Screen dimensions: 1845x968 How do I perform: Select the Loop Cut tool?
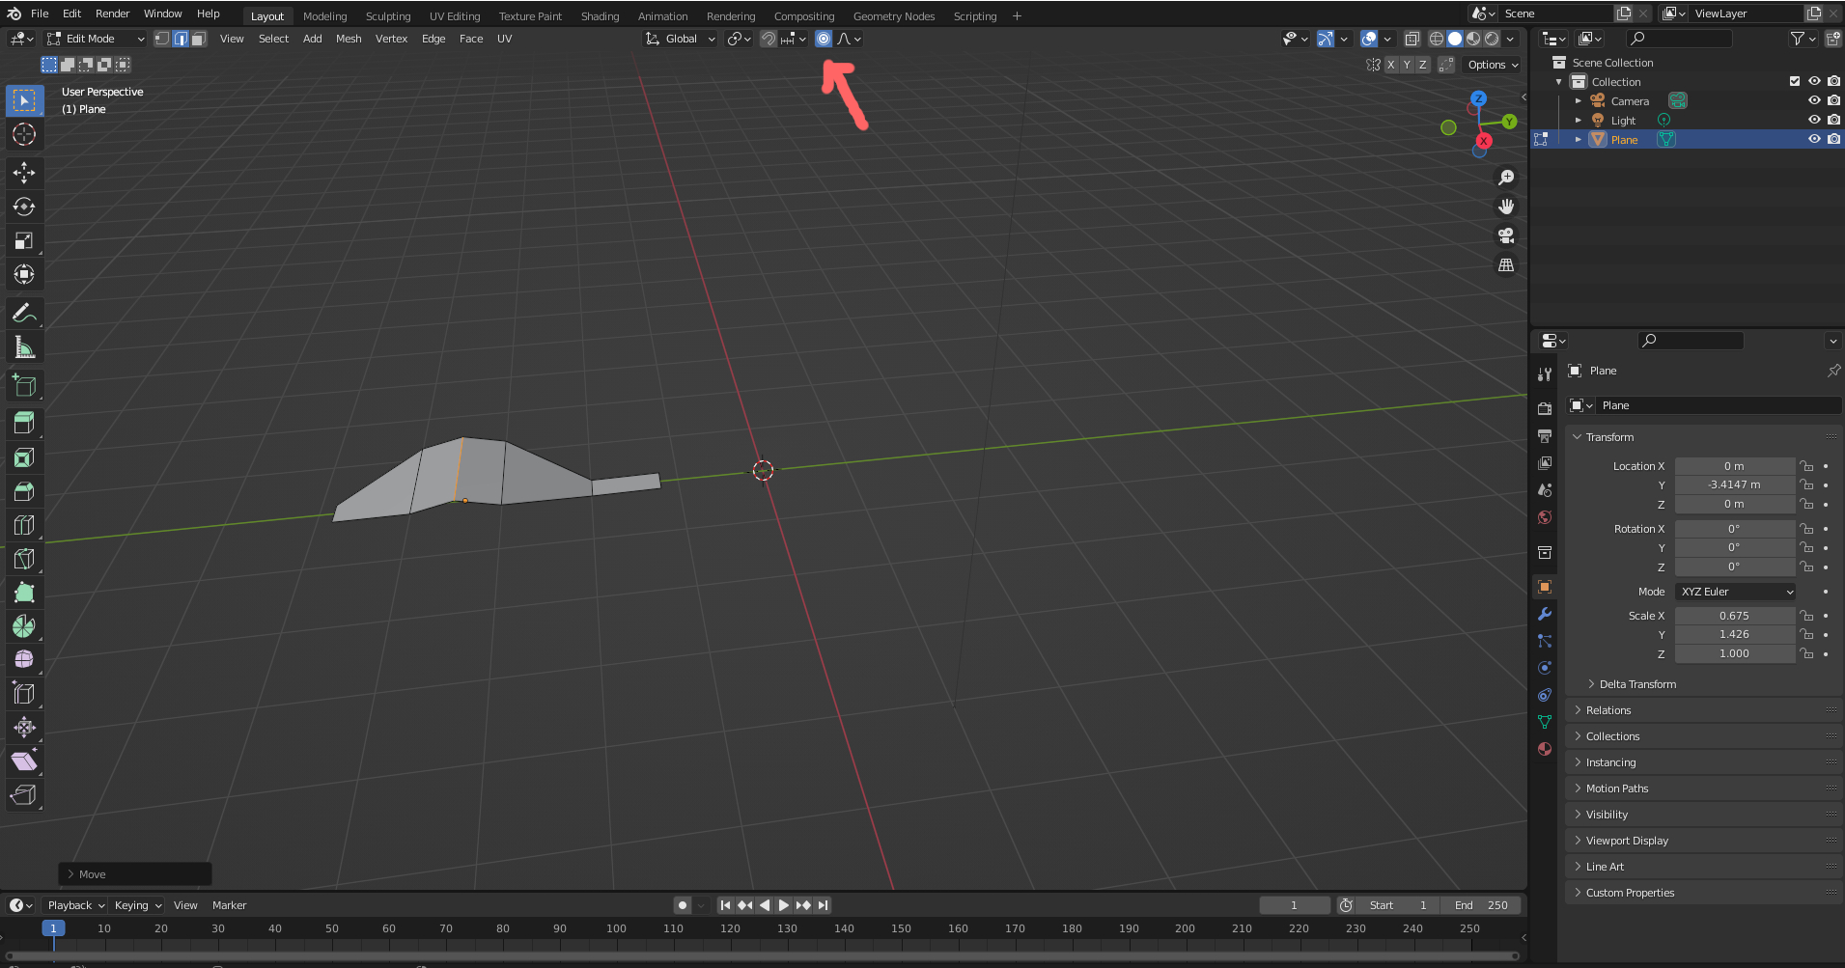24,525
